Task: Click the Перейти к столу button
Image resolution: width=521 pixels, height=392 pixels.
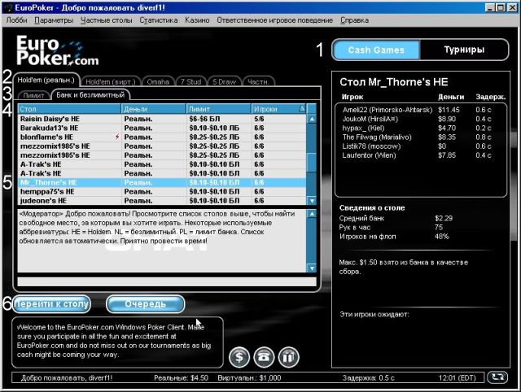Action: tap(51, 304)
